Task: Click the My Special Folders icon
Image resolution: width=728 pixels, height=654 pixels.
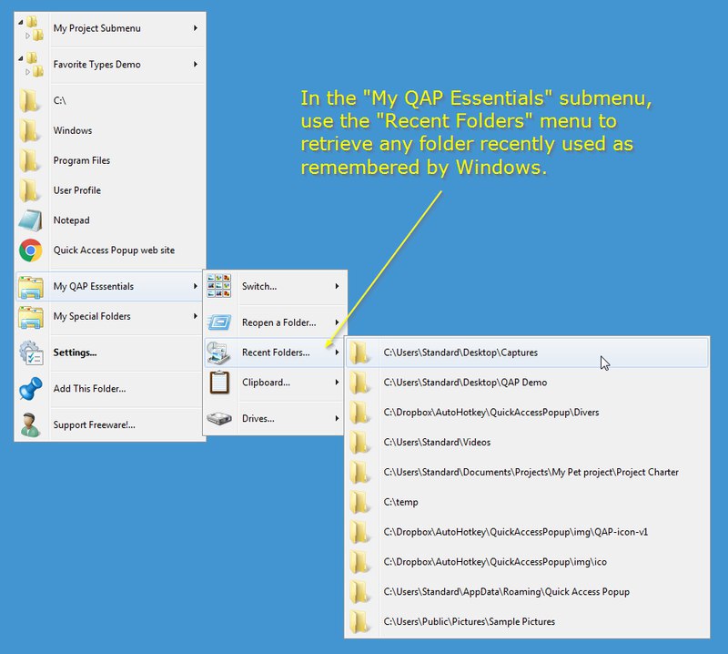Action: click(x=31, y=317)
